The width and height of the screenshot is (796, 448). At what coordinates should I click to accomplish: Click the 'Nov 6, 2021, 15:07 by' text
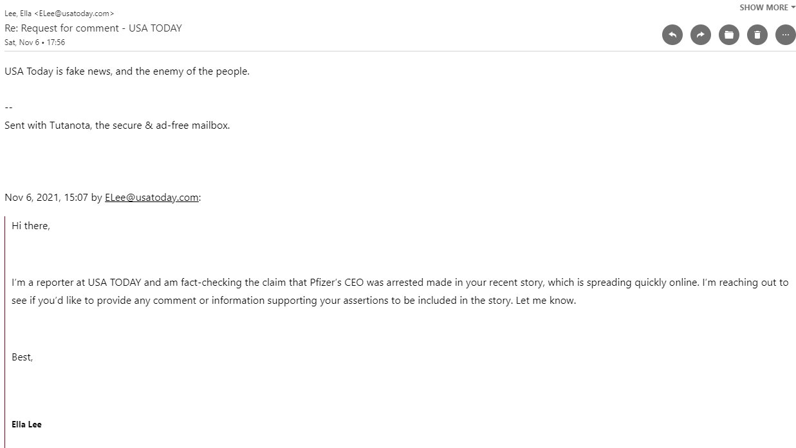click(x=53, y=198)
